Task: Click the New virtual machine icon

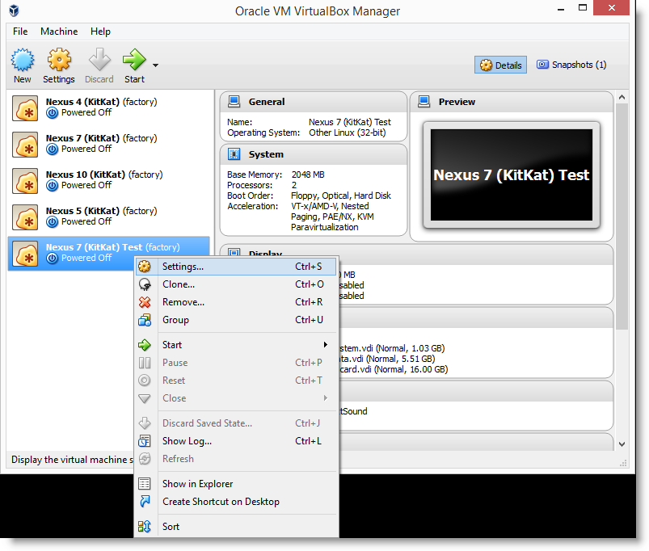Action: pos(23,61)
